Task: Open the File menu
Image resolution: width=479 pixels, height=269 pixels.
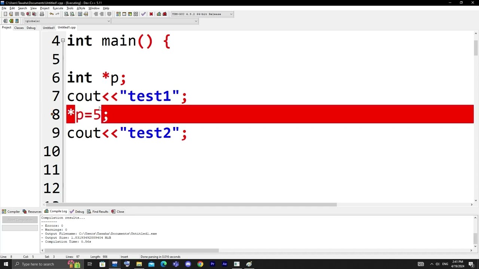Action: point(4,8)
